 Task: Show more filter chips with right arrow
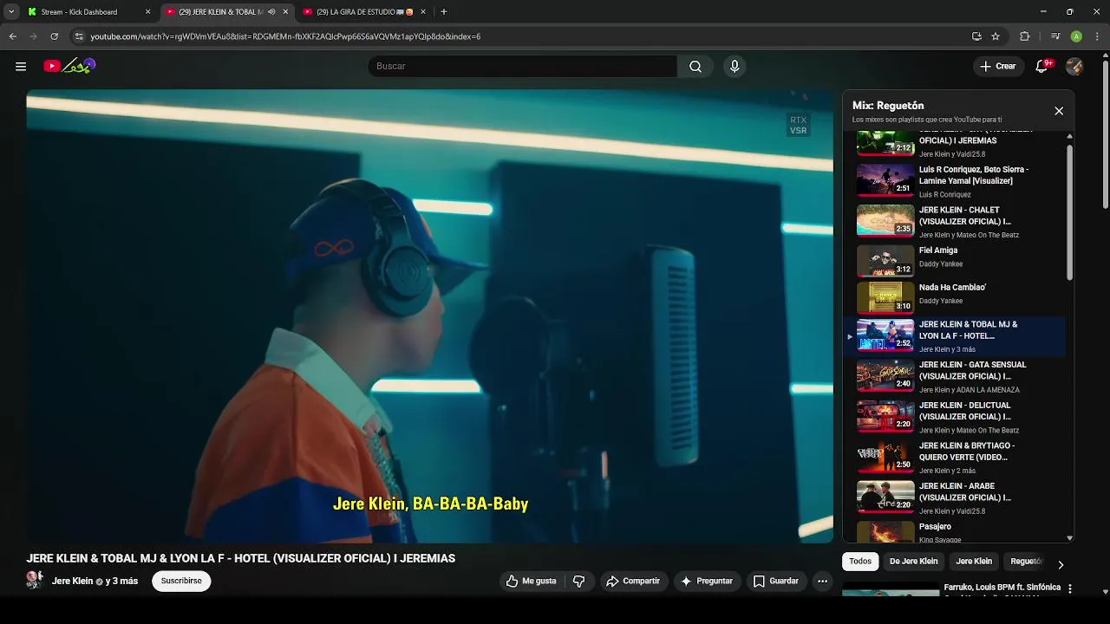(1060, 565)
